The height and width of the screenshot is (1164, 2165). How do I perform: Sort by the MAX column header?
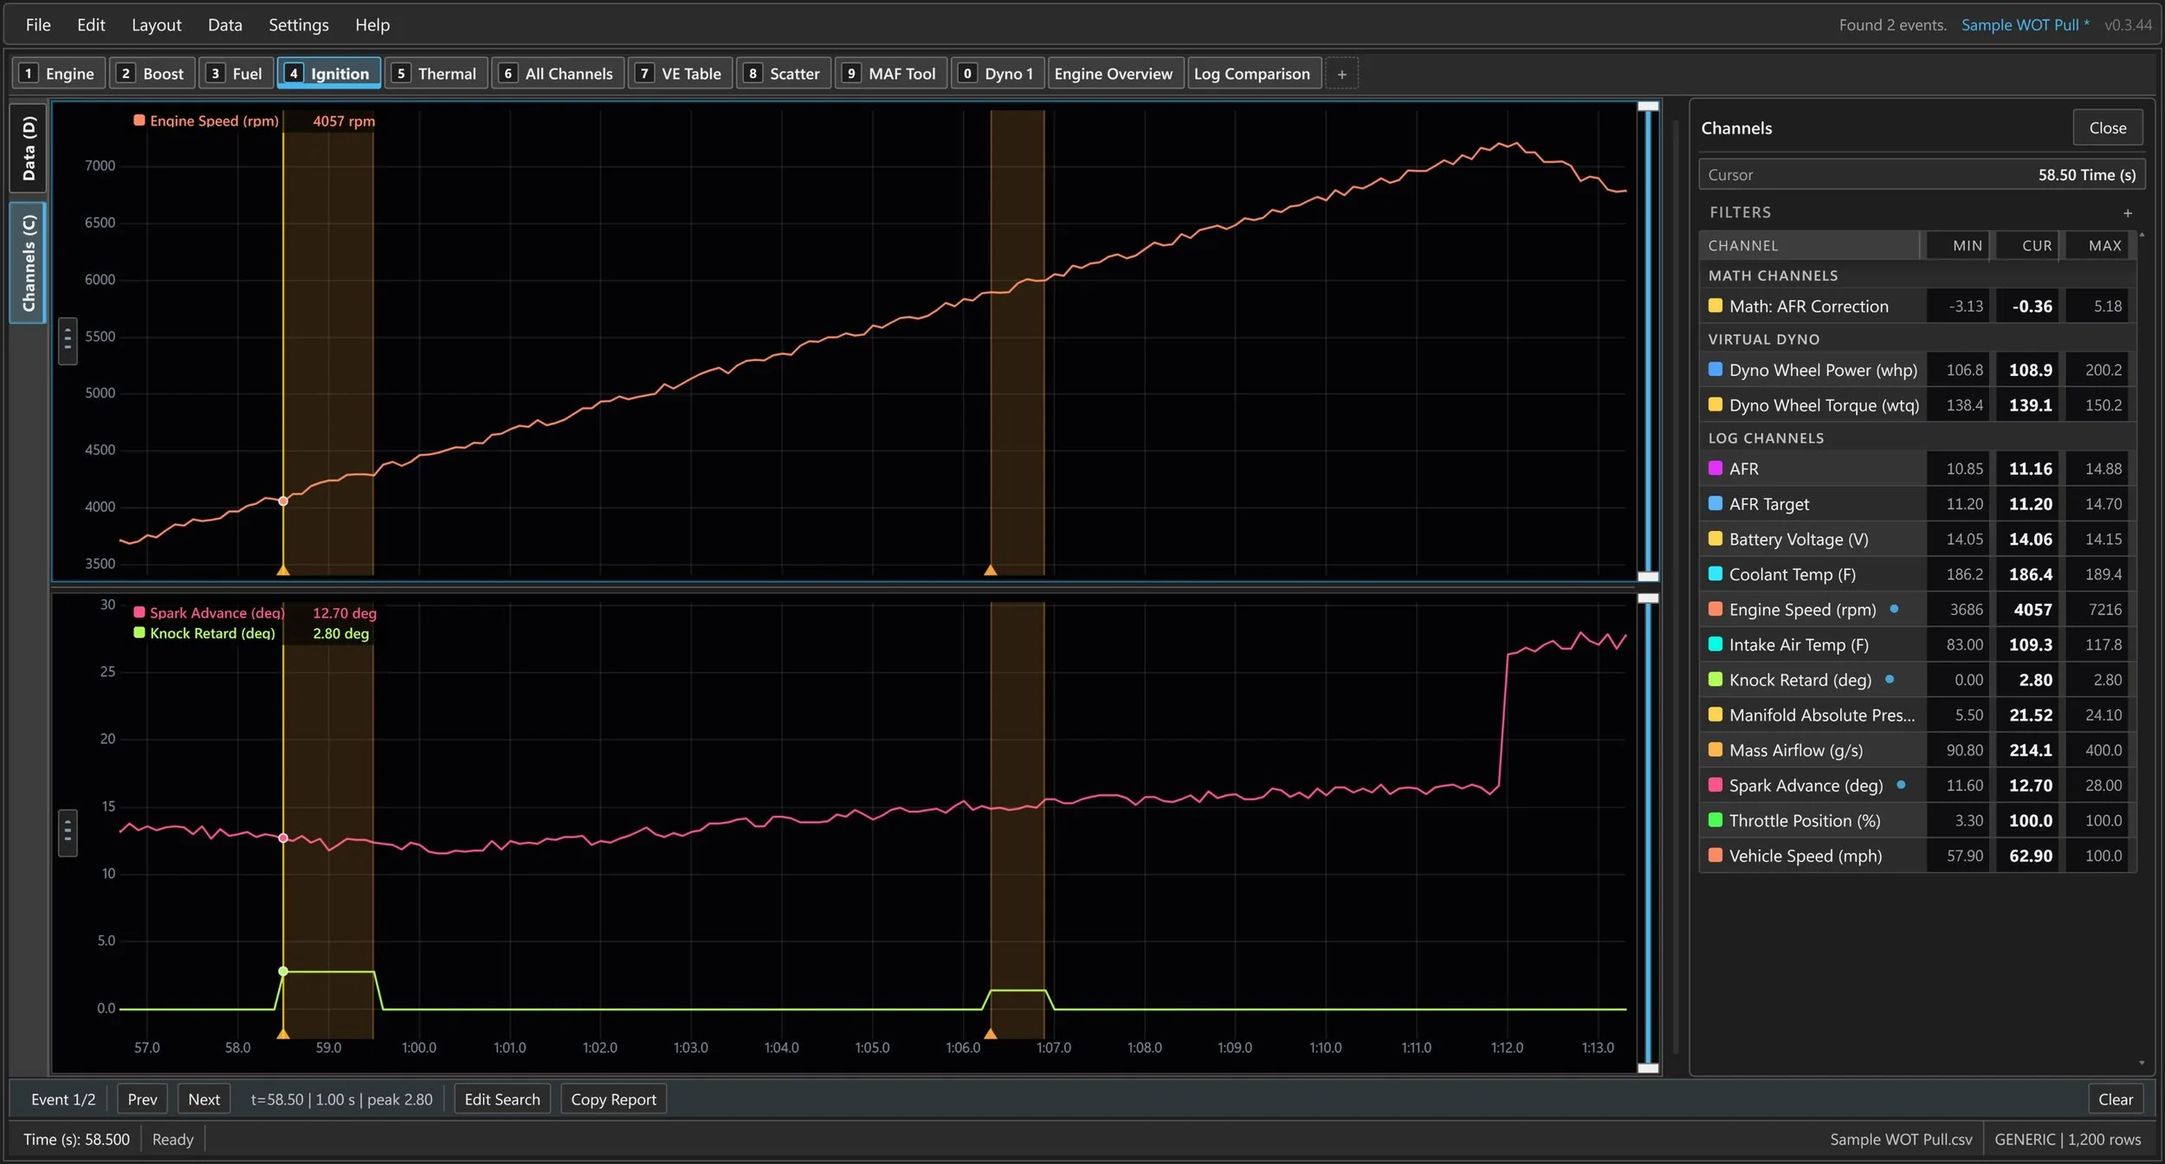pos(2098,245)
